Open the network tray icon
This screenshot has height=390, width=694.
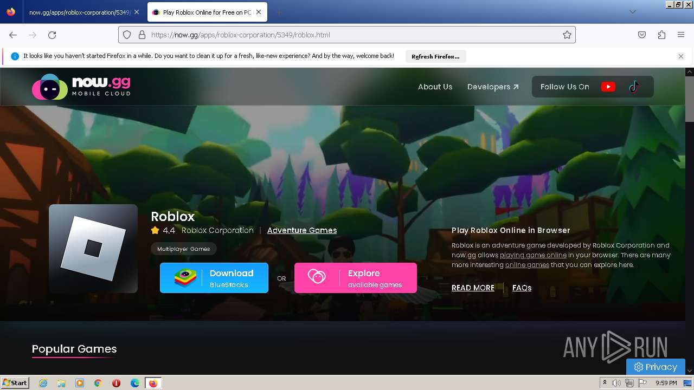point(629,383)
